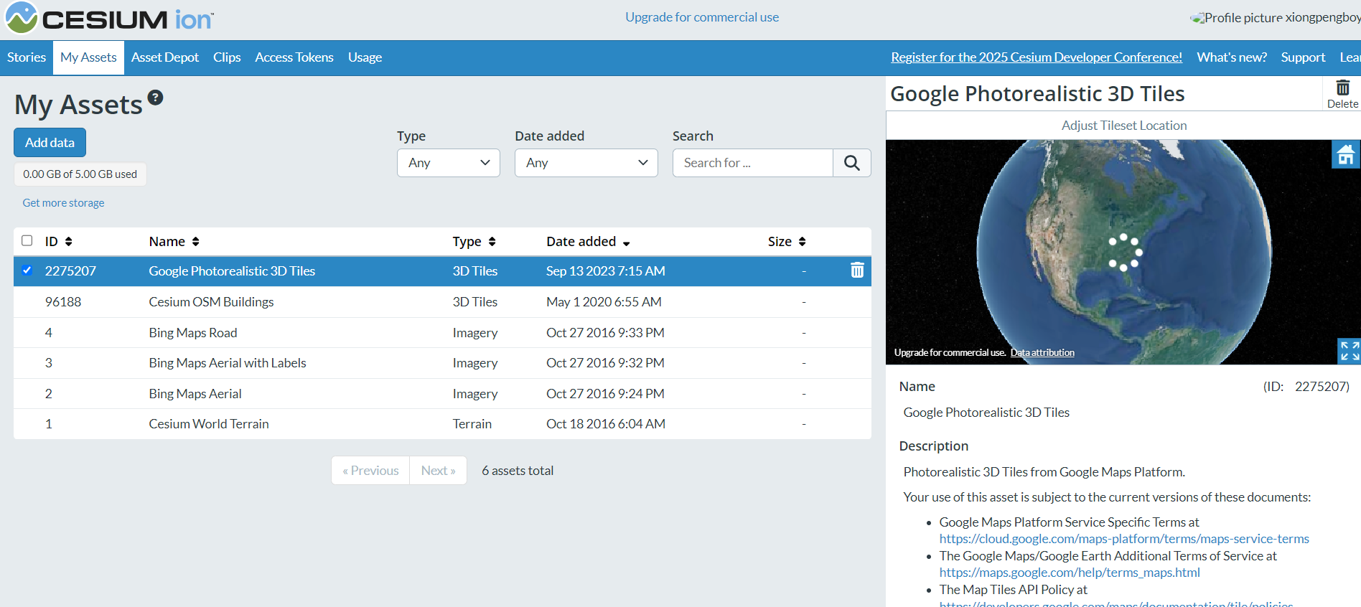Reset the globe view with the home icon

coord(1346,154)
